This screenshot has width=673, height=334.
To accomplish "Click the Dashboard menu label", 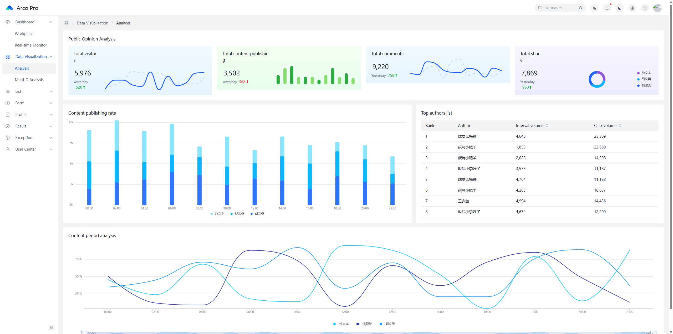I will coord(25,22).
